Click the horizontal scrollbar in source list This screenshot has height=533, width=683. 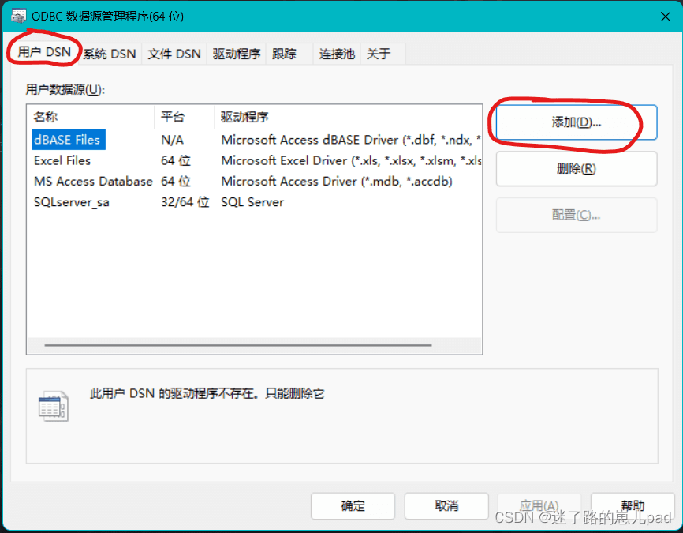point(238,345)
